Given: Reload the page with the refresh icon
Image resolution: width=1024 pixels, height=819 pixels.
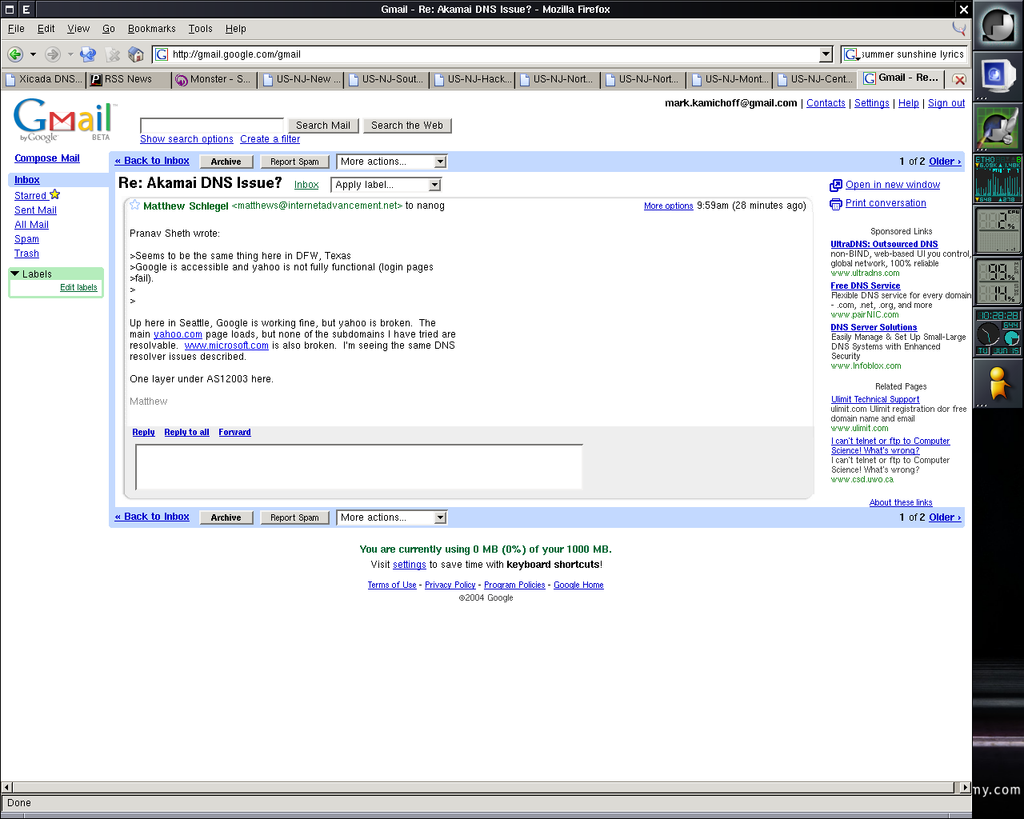Looking at the screenshot, I should pyautogui.click(x=88, y=54).
